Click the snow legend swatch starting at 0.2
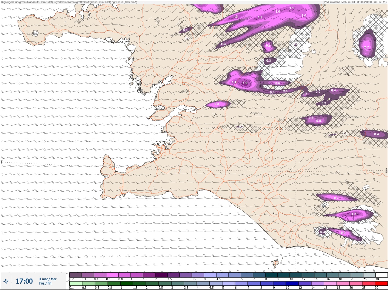 click(75, 275)
